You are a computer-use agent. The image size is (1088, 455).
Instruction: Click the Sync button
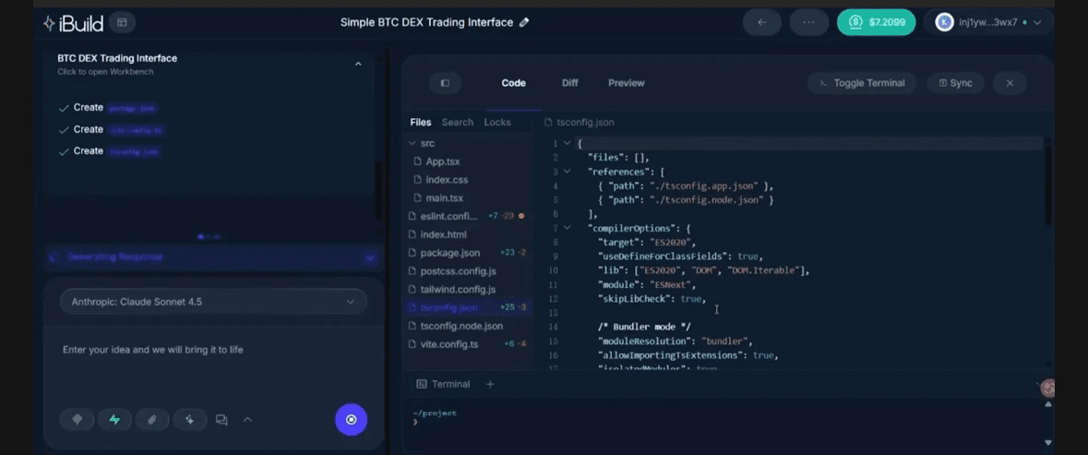955,83
